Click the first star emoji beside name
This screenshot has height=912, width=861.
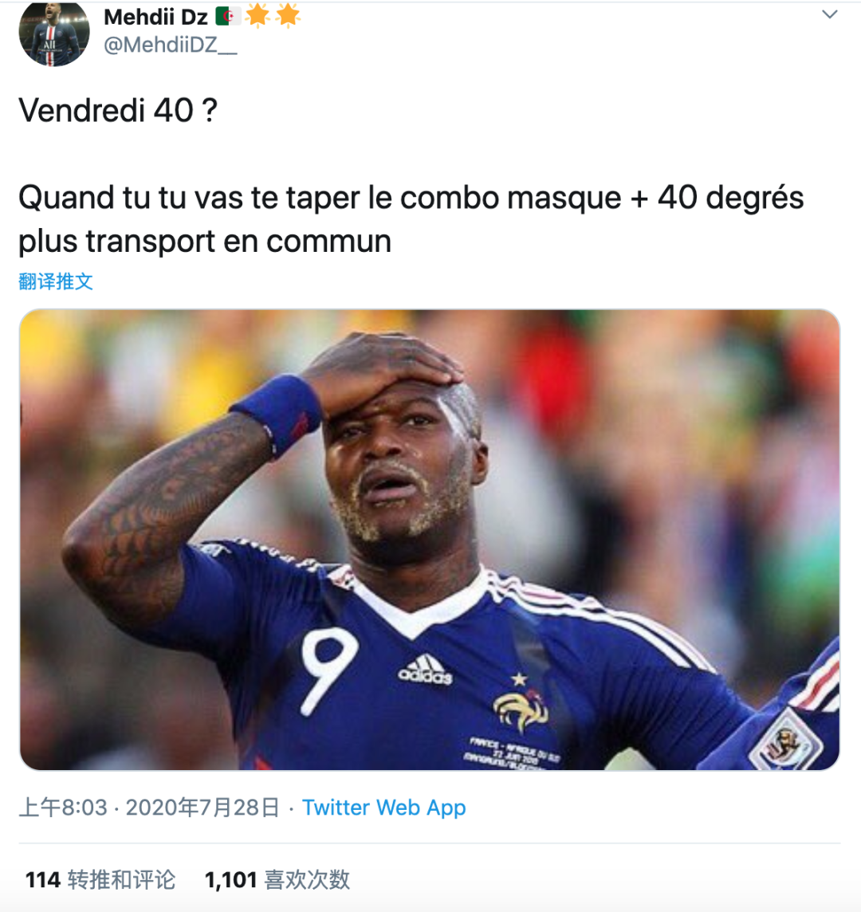click(x=258, y=15)
